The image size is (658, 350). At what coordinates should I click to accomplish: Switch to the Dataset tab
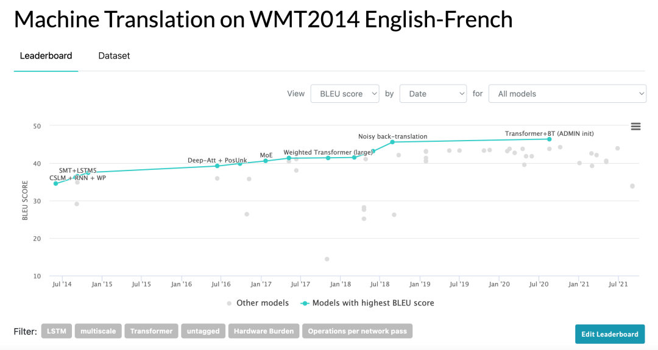point(114,56)
